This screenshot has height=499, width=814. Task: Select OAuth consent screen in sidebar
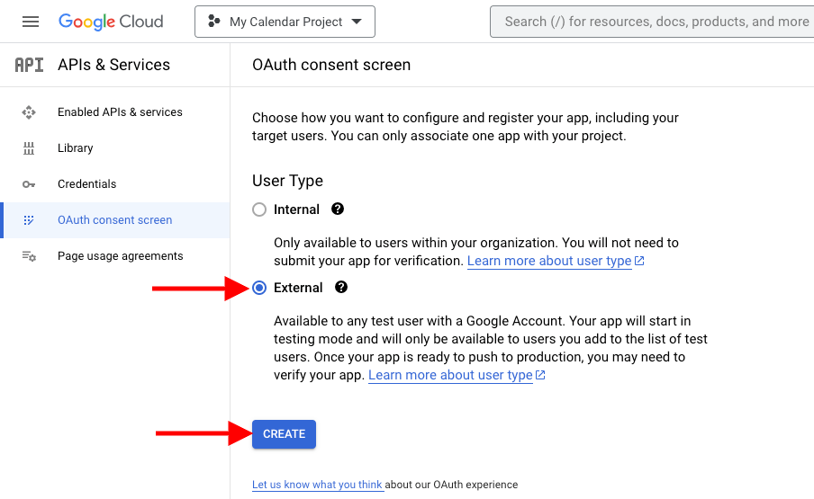114,220
